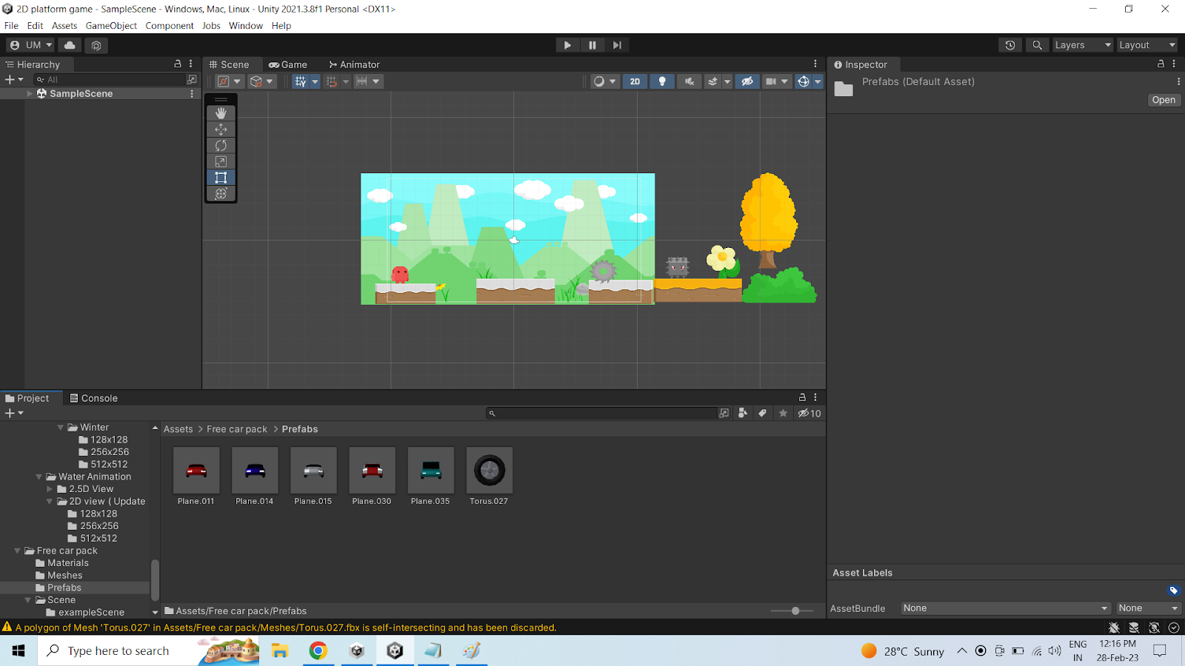Open the GameObject menu
Image resolution: width=1185 pixels, height=666 pixels.
pyautogui.click(x=111, y=26)
